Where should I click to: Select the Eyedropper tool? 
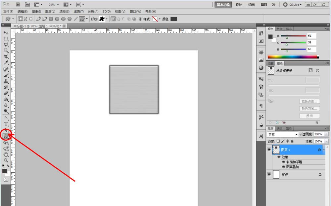6,62
